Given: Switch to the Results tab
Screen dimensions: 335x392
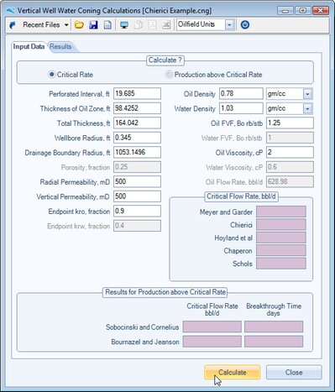Looking at the screenshot, I should [60, 46].
